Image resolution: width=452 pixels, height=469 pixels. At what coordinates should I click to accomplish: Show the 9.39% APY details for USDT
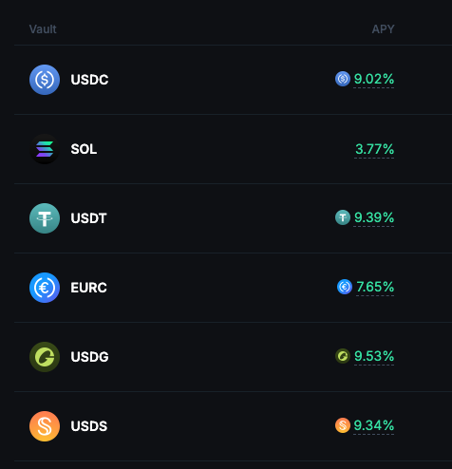[374, 217]
